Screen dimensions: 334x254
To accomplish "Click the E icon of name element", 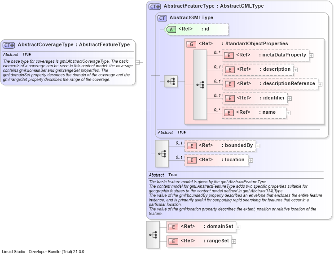I will coord(229,112).
